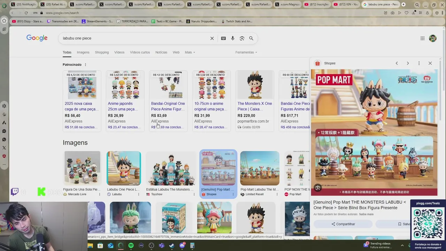Switch to the Vídeos curtos search tab
Screen dimensions: 446x251
140,52
